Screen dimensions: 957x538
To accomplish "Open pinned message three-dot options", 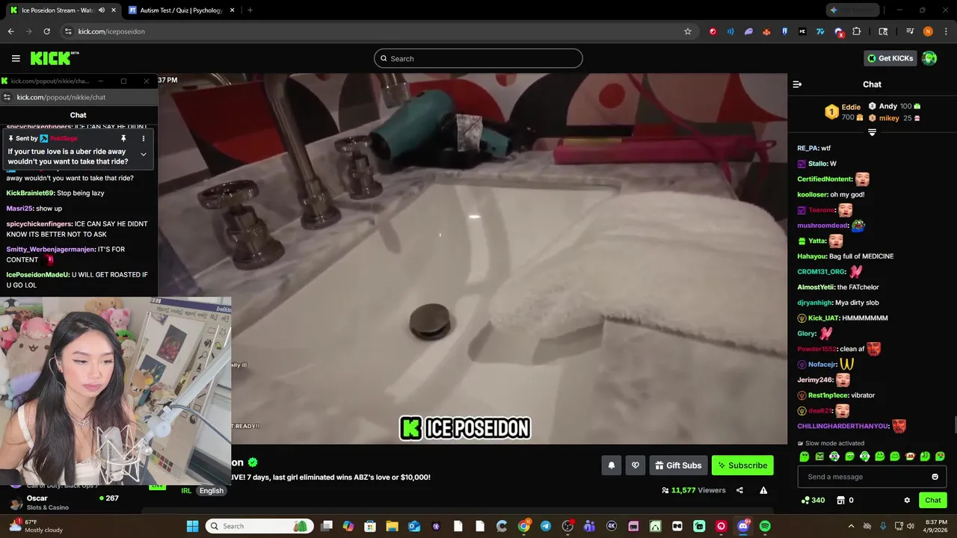I will 144,138.
